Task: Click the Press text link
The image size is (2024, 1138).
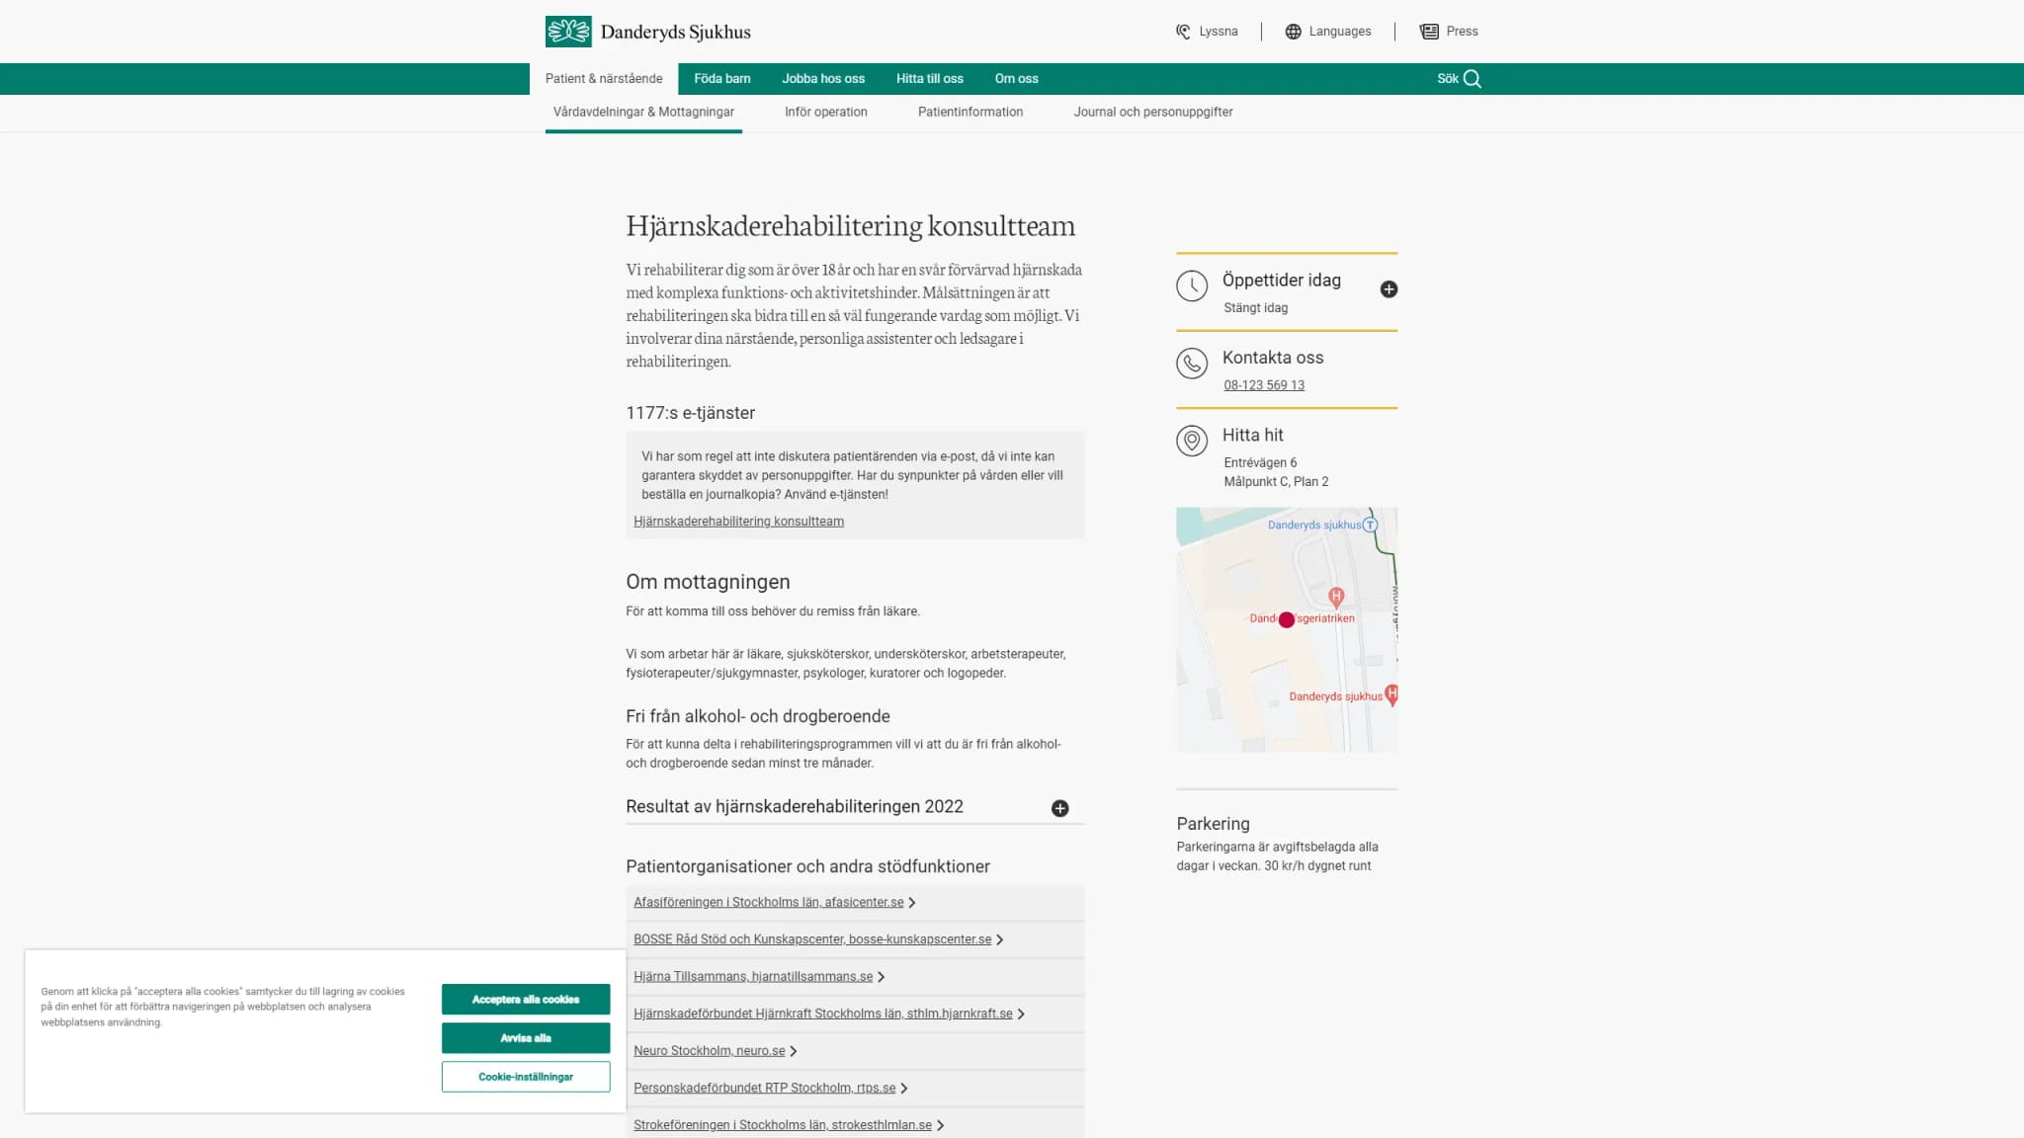Action: tap(1462, 32)
